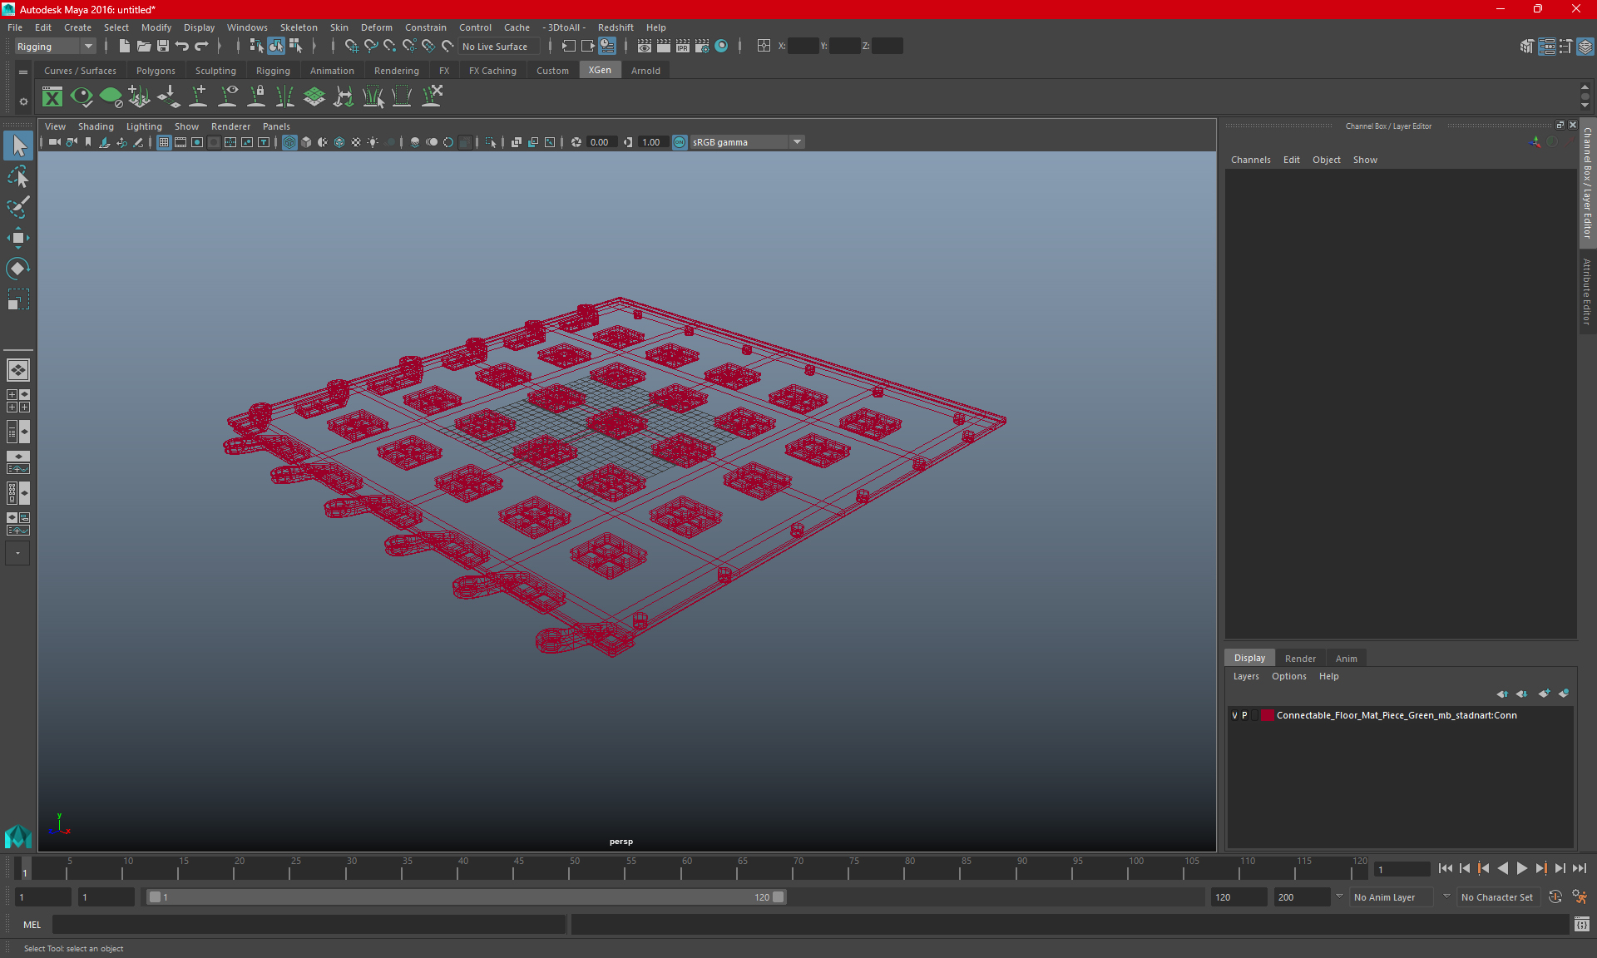
Task: Switch to the Polygons shelf tab
Action: [x=156, y=71]
